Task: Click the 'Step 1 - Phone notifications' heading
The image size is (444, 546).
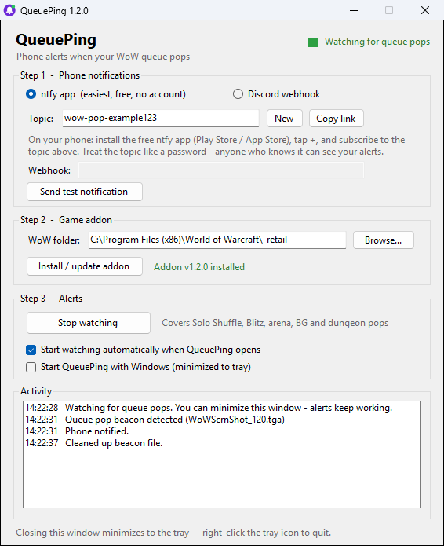Action: (x=80, y=75)
